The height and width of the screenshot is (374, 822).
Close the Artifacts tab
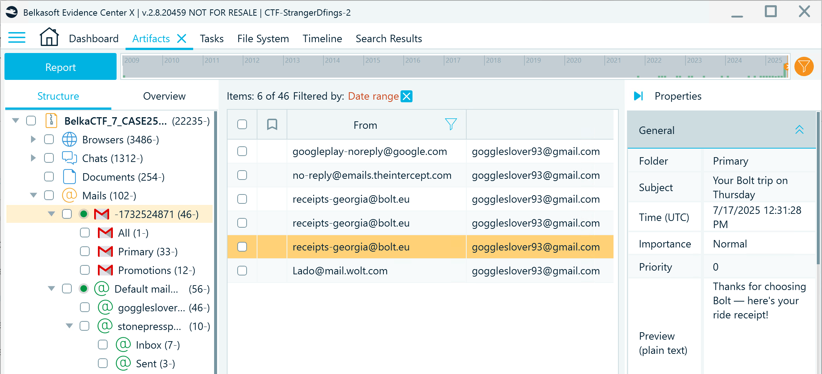(x=182, y=38)
